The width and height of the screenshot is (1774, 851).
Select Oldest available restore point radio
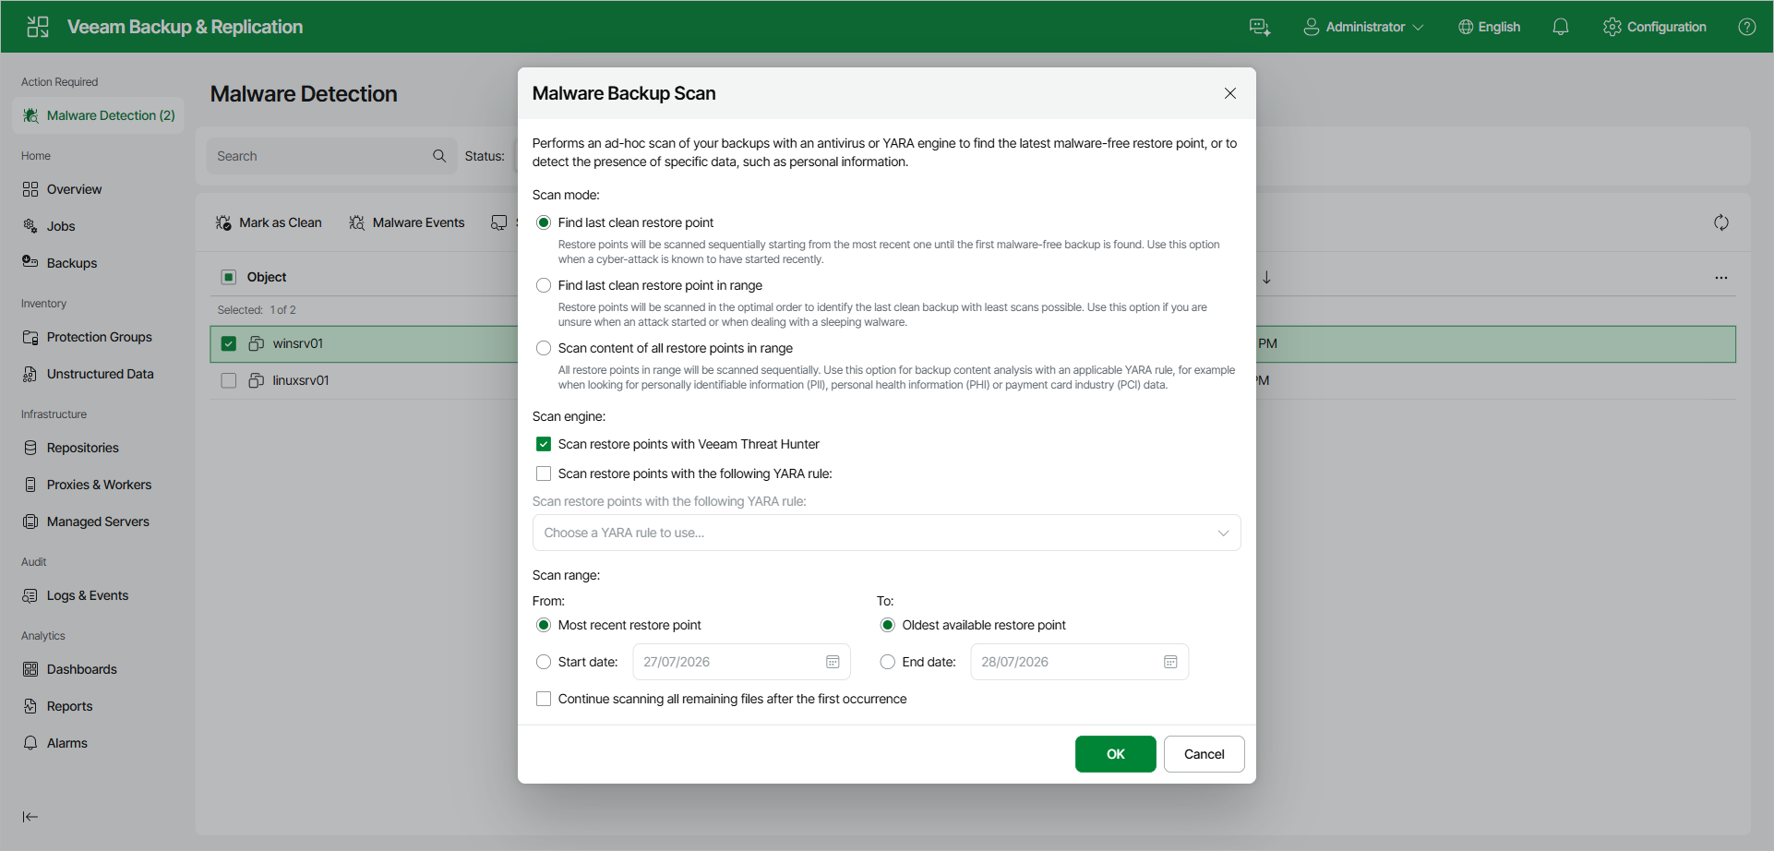click(x=888, y=625)
